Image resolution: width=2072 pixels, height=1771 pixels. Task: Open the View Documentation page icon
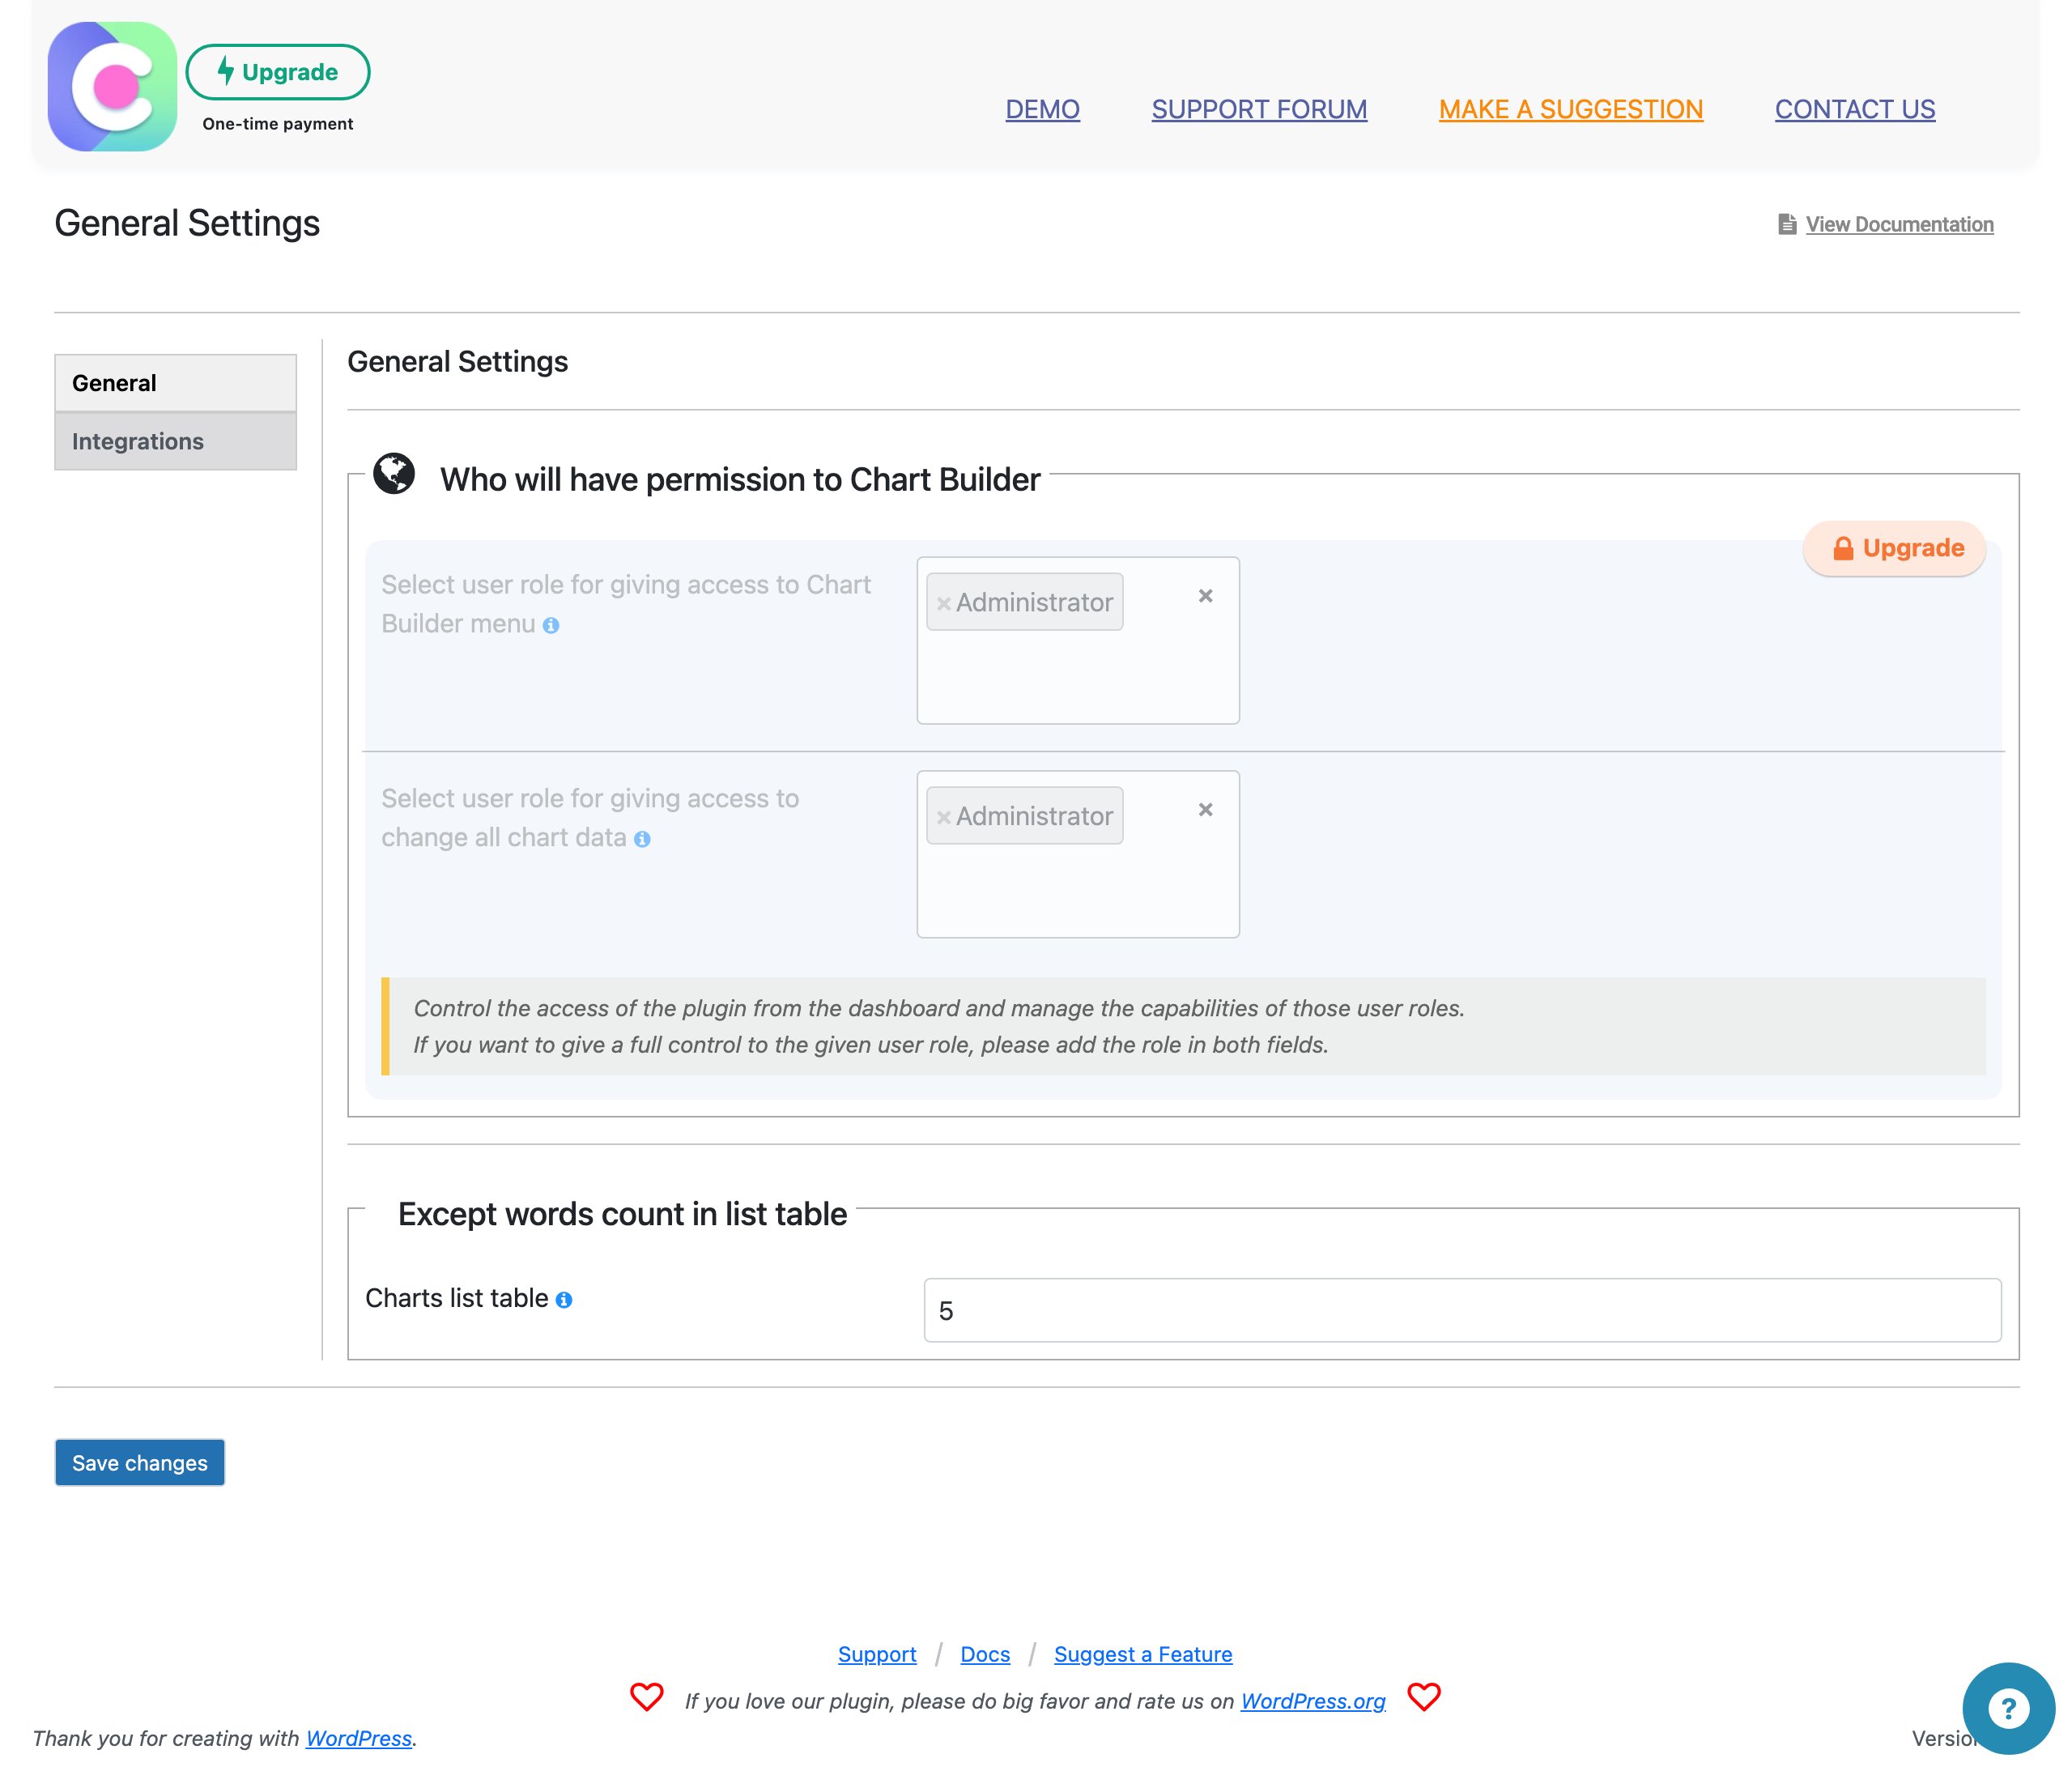click(1787, 224)
